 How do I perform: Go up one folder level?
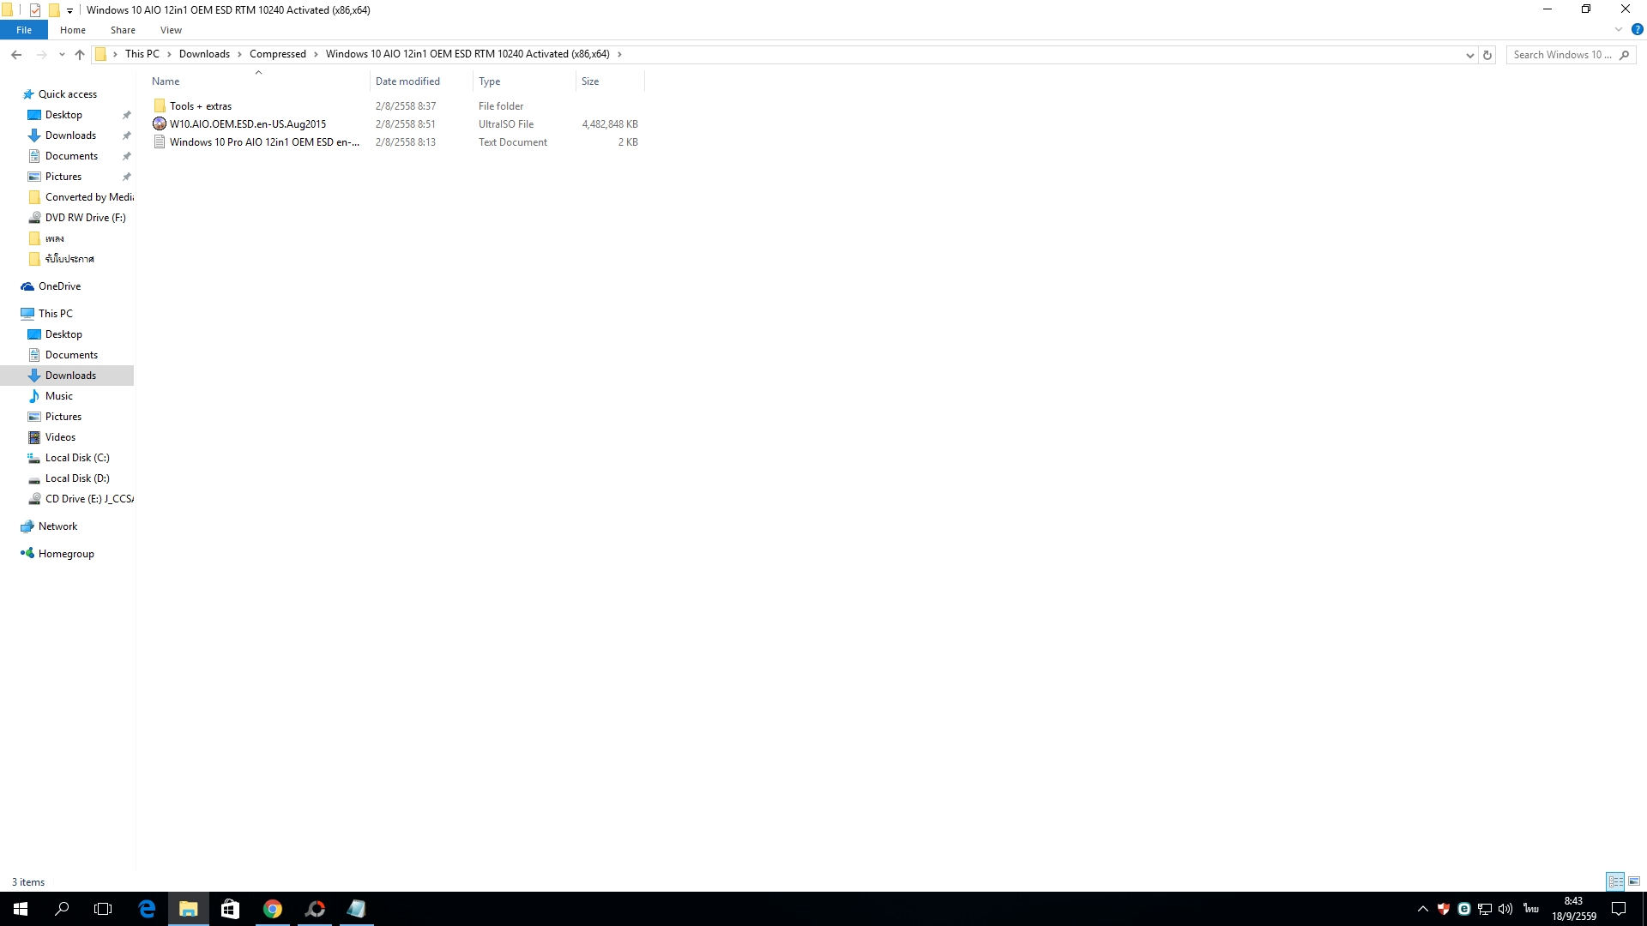click(x=80, y=54)
